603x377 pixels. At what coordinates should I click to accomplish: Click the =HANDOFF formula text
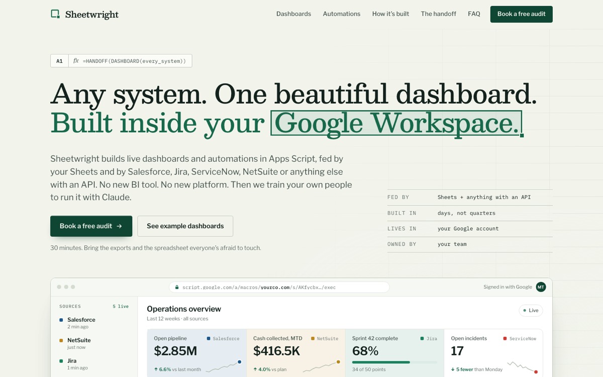(x=134, y=61)
